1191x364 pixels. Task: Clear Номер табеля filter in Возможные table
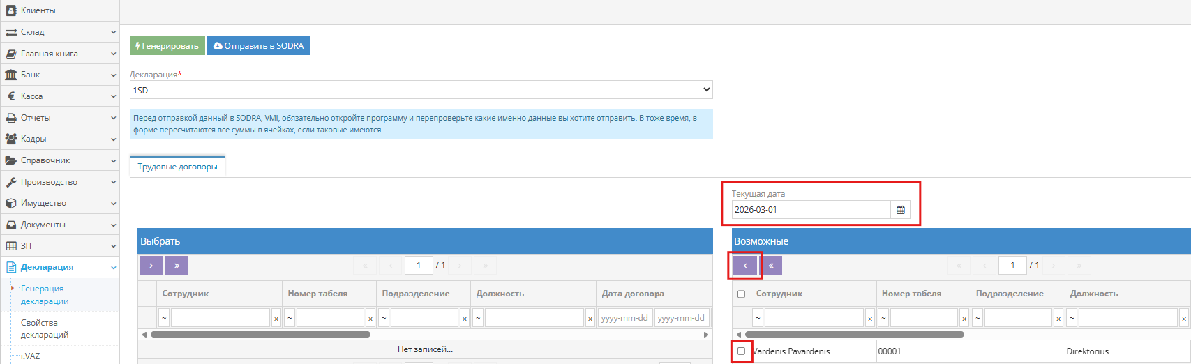tap(964, 319)
